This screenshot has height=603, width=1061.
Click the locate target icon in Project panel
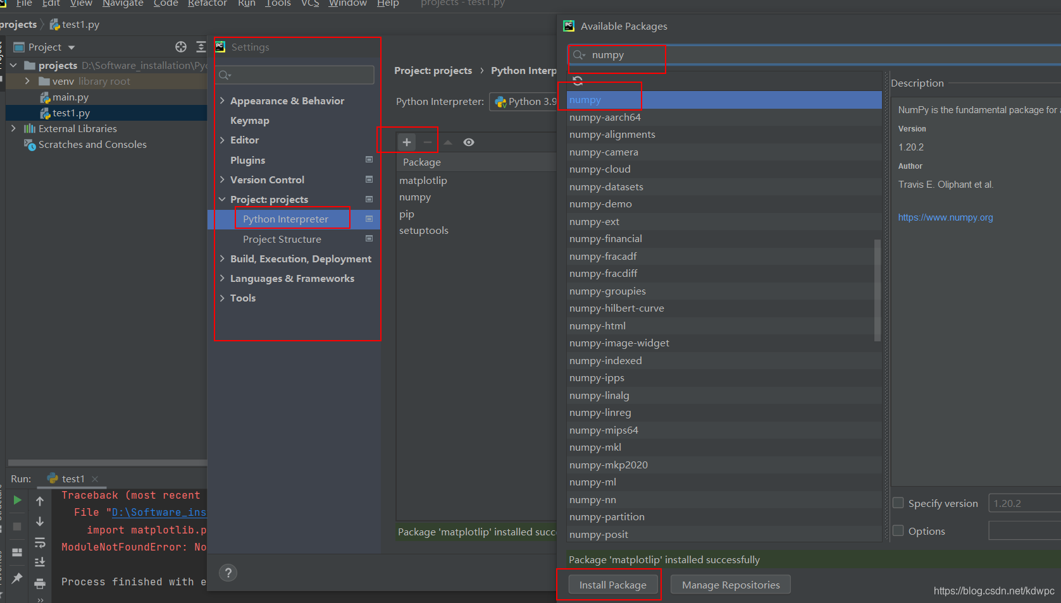[181, 47]
